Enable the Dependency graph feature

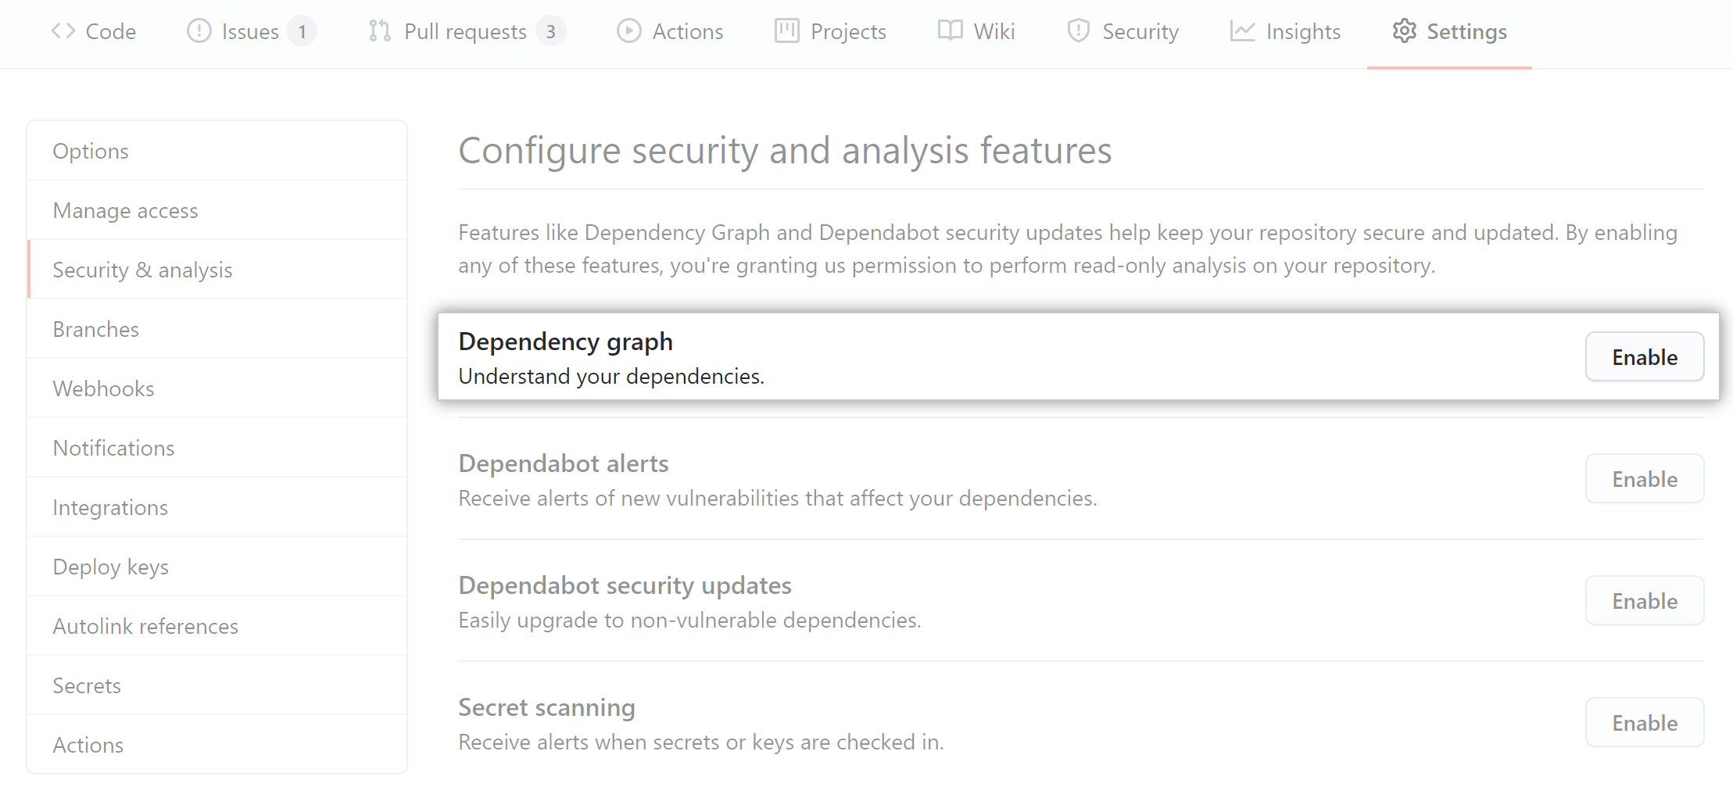click(x=1644, y=357)
